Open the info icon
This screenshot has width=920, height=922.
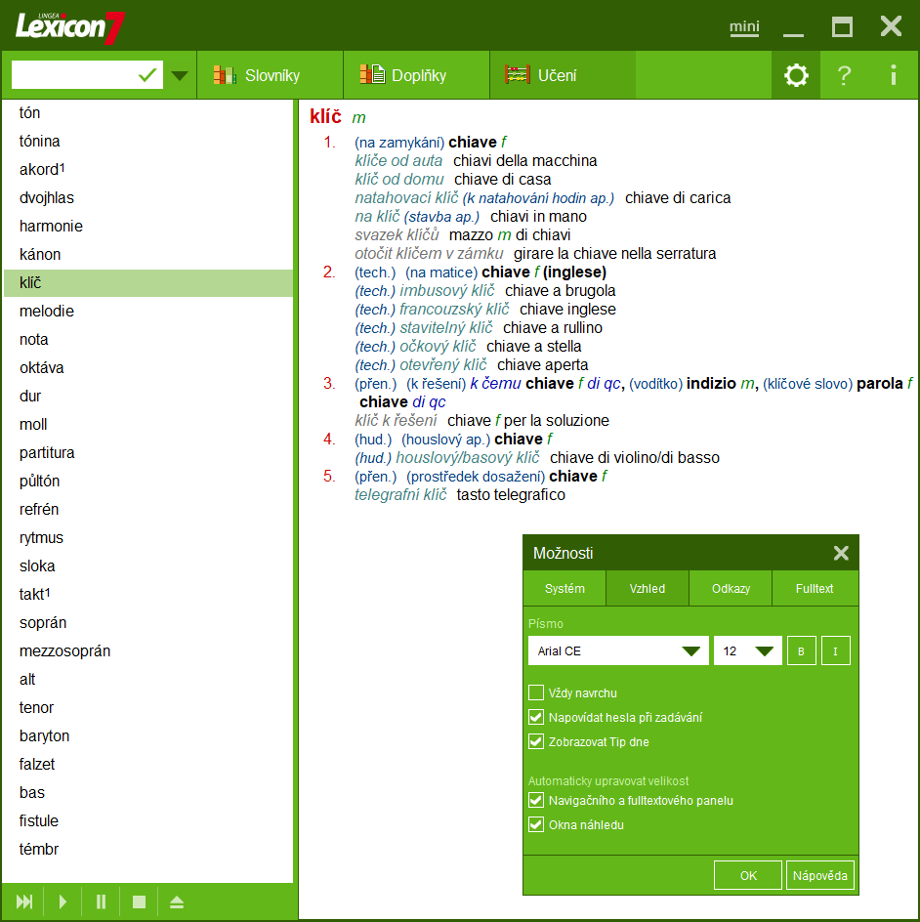(x=893, y=75)
